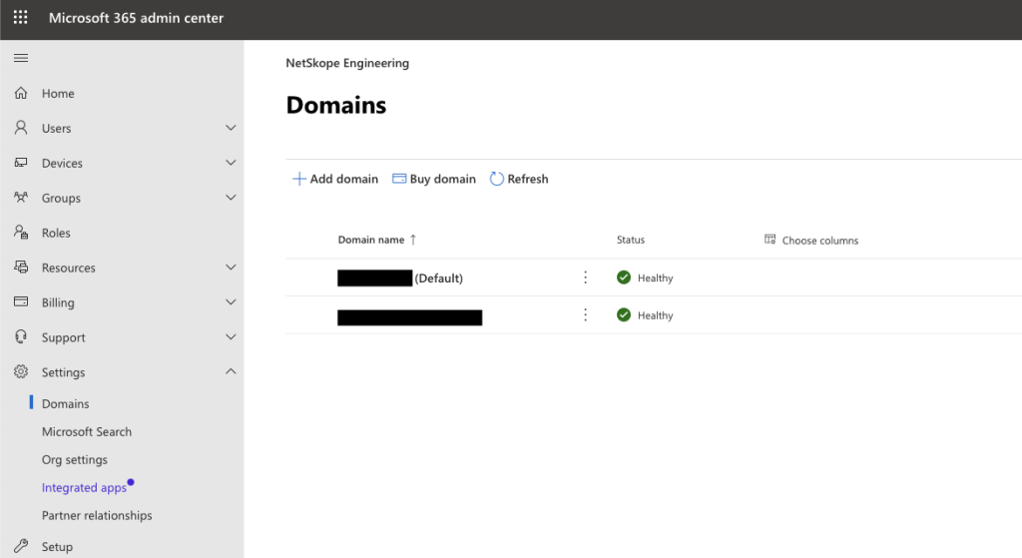The height and width of the screenshot is (558, 1022).
Task: Click the Billing card icon
Action: coord(21,301)
